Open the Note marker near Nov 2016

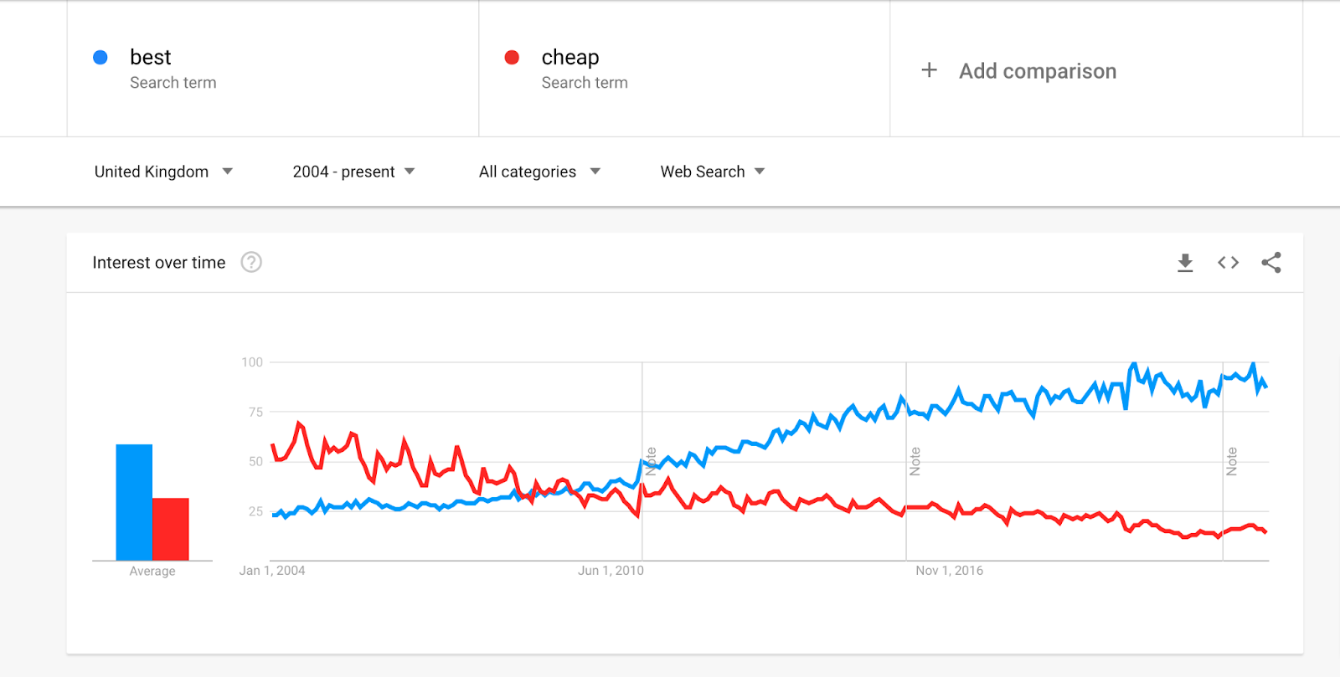[915, 462]
